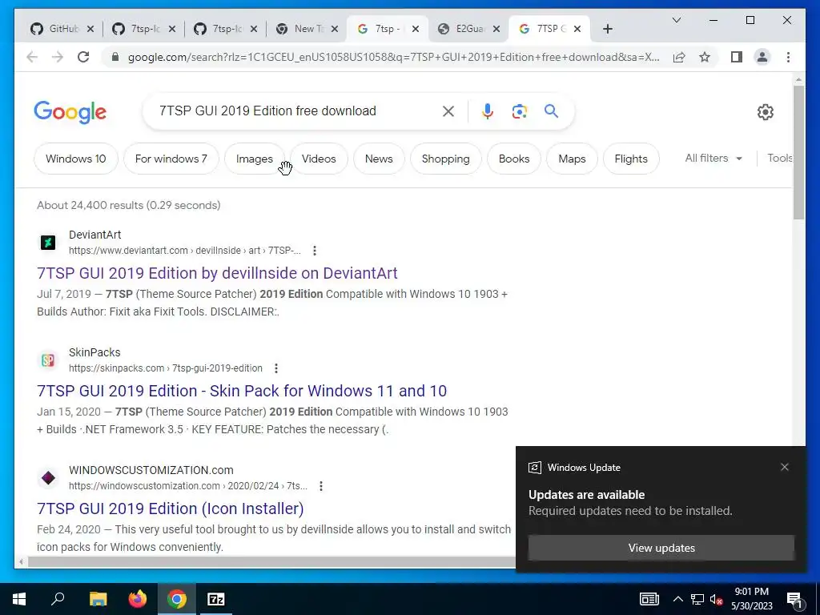The height and width of the screenshot is (615, 820).
Task: Open Chrome side panel icon
Action: (x=737, y=57)
